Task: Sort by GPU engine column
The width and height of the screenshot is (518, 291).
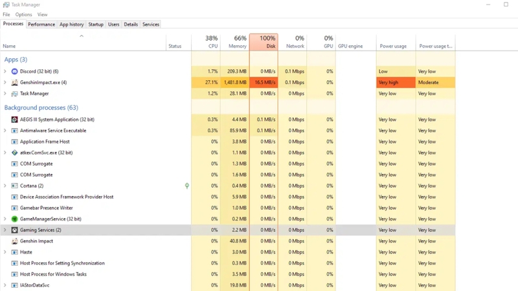Action: coord(355,42)
